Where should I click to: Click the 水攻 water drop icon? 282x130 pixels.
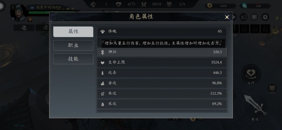[x=103, y=104]
